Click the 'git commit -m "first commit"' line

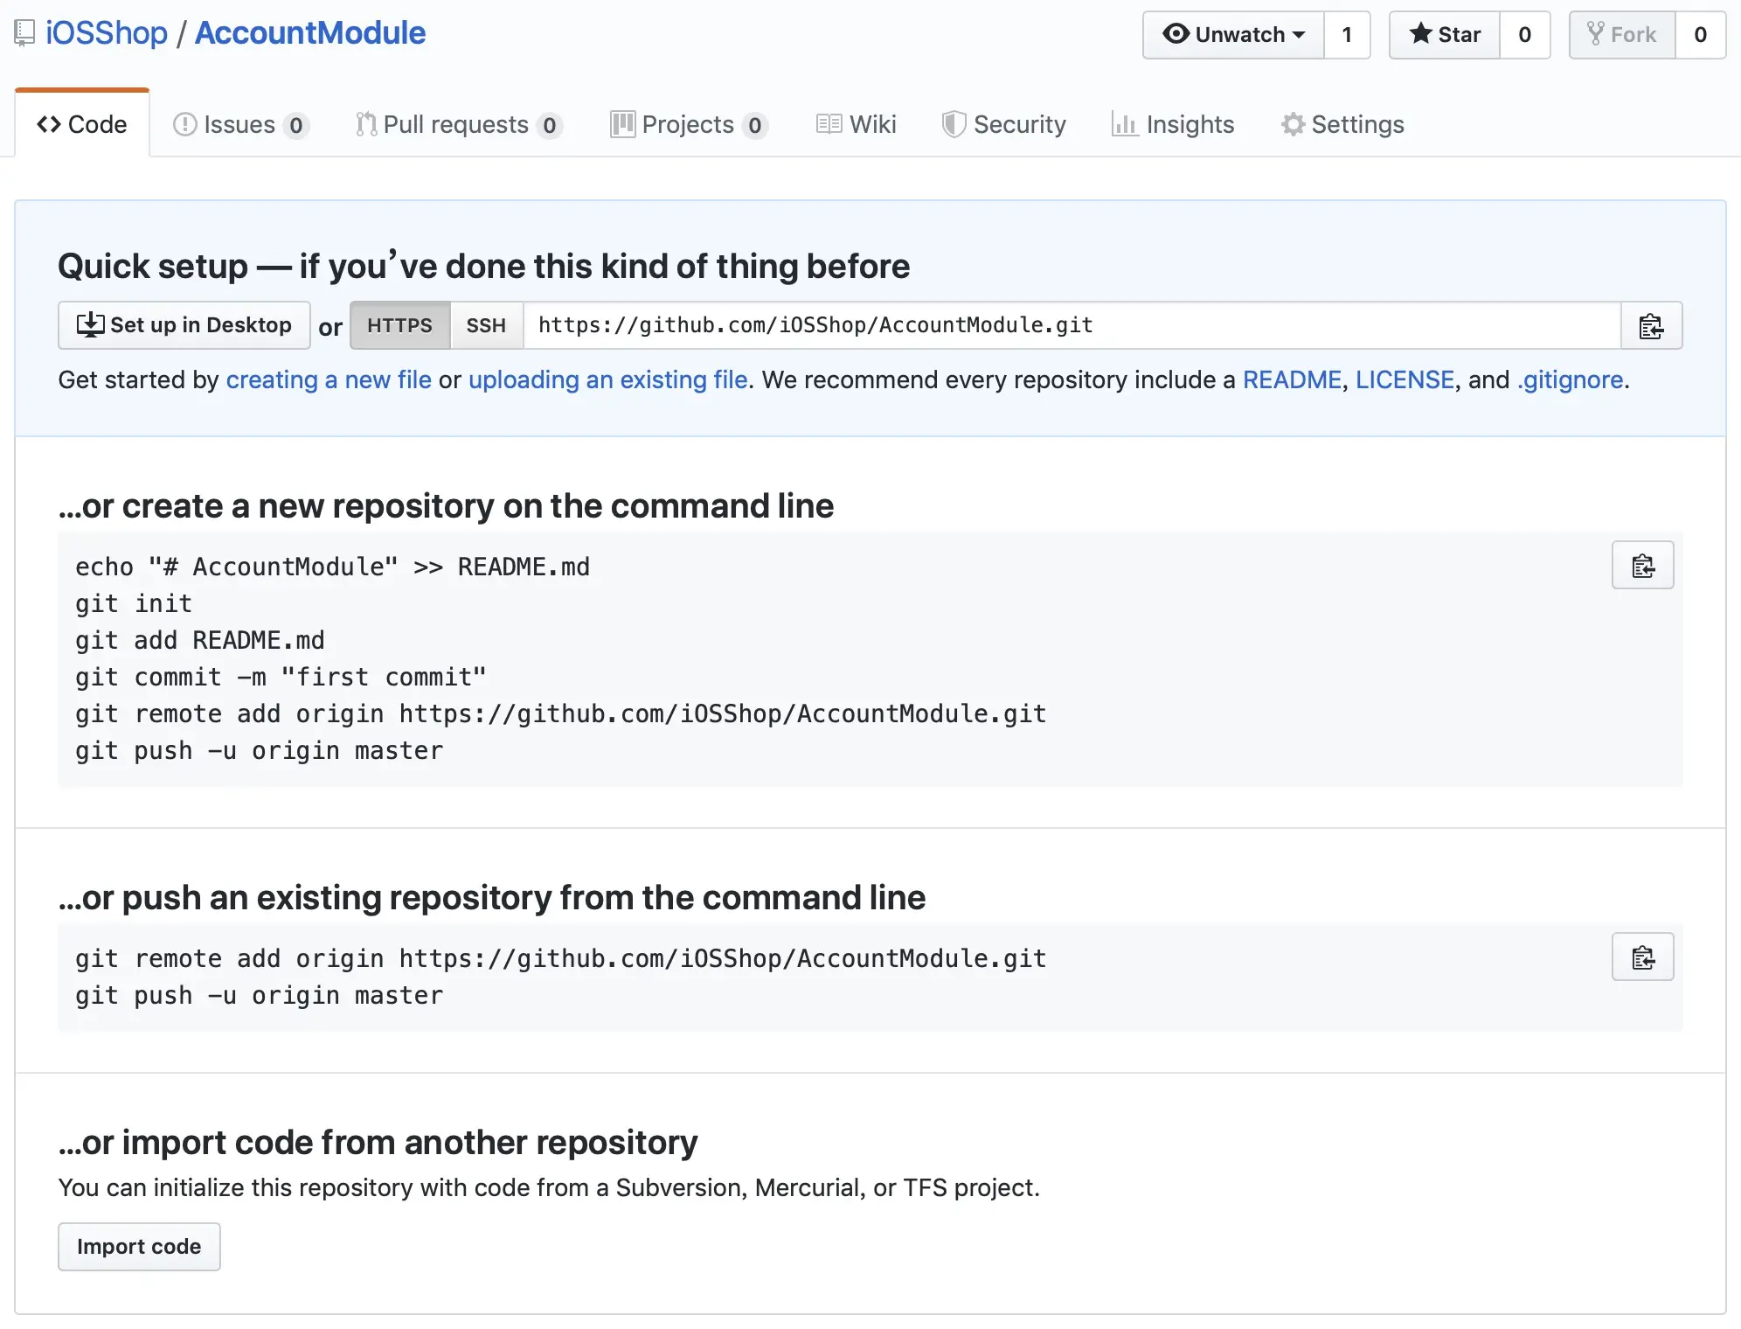(281, 677)
